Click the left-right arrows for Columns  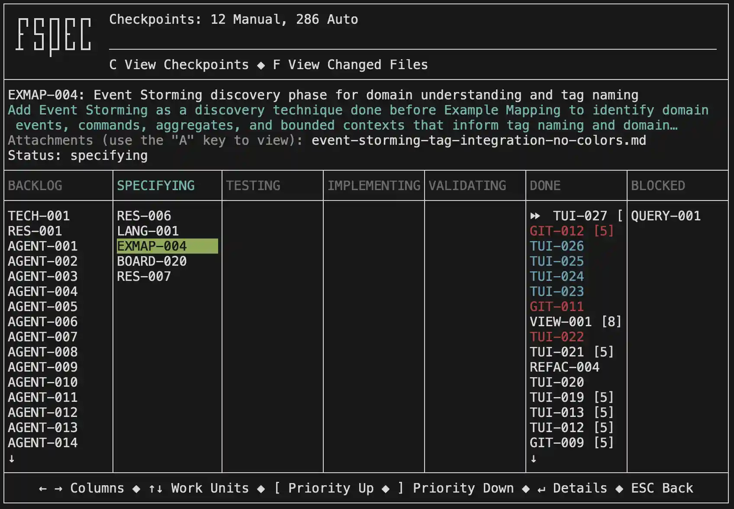pos(51,489)
